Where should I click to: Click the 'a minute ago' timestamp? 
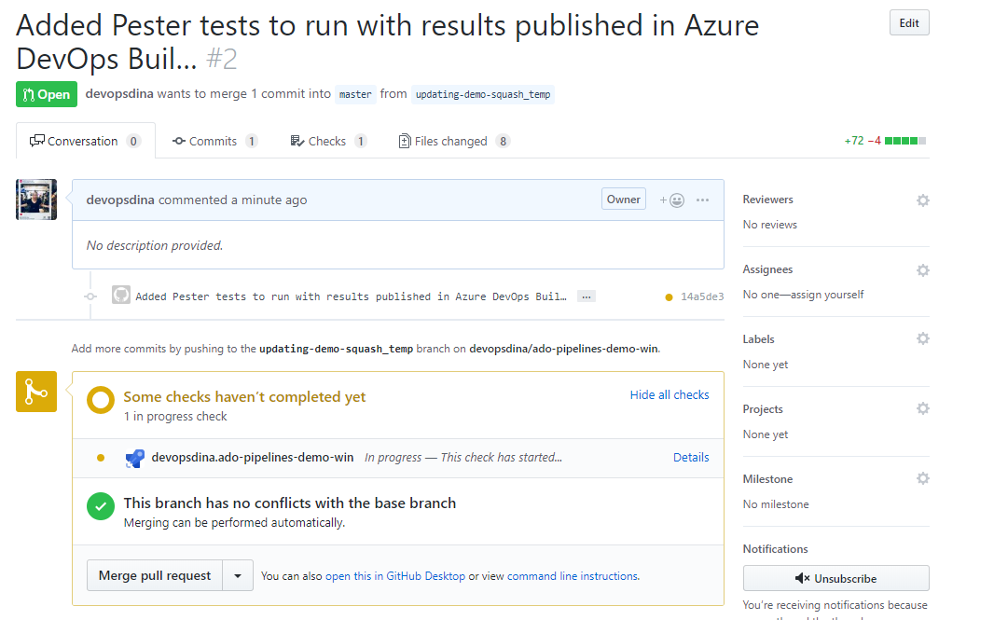pos(269,200)
